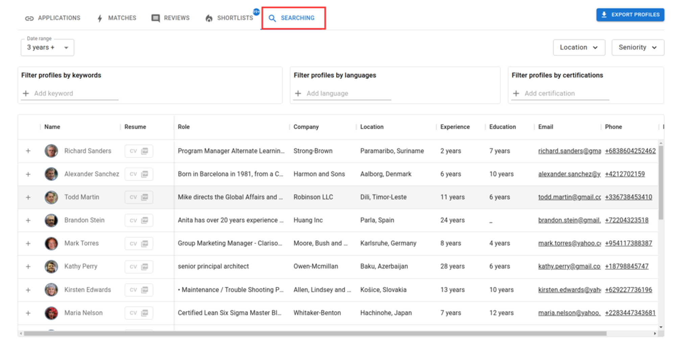Click the flame icon beside Shortlists
676x346 pixels.
click(x=208, y=18)
